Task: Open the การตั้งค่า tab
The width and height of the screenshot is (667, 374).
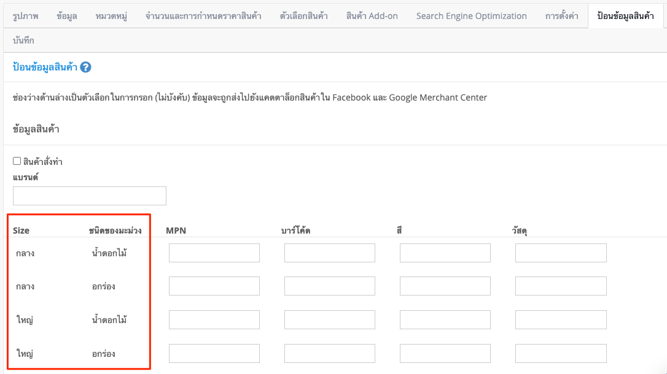Action: point(561,16)
